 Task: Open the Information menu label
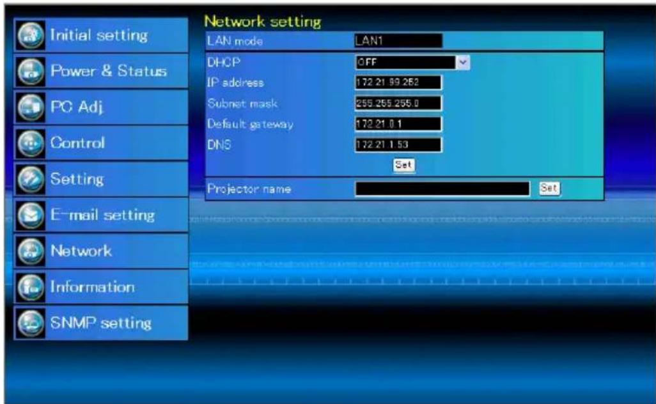(93, 287)
